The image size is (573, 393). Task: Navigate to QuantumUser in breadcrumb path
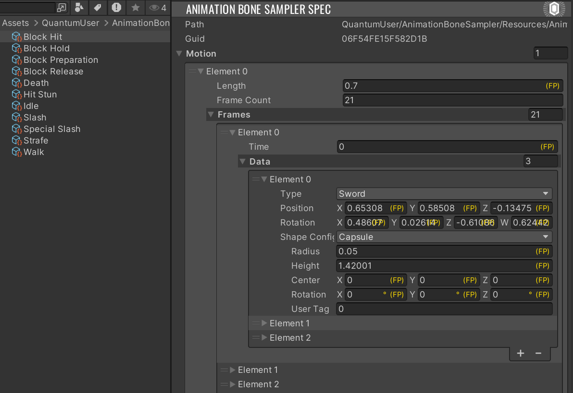tap(70, 23)
